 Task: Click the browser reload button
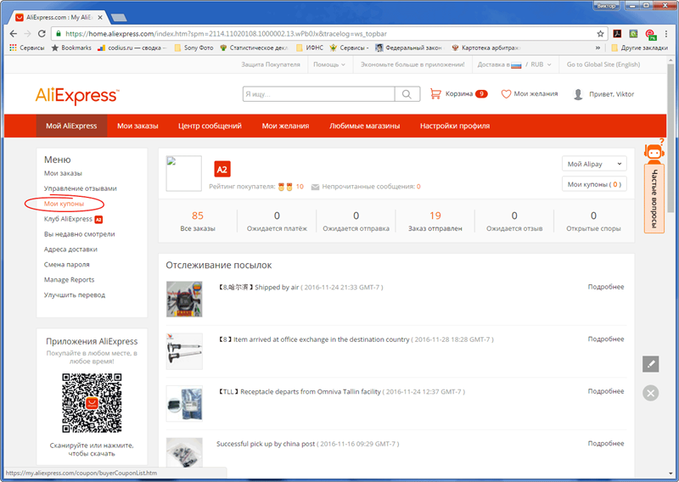(x=42, y=34)
